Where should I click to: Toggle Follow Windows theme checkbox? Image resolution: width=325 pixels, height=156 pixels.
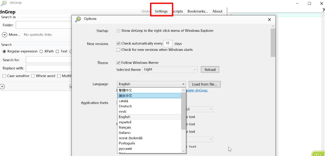point(118,62)
